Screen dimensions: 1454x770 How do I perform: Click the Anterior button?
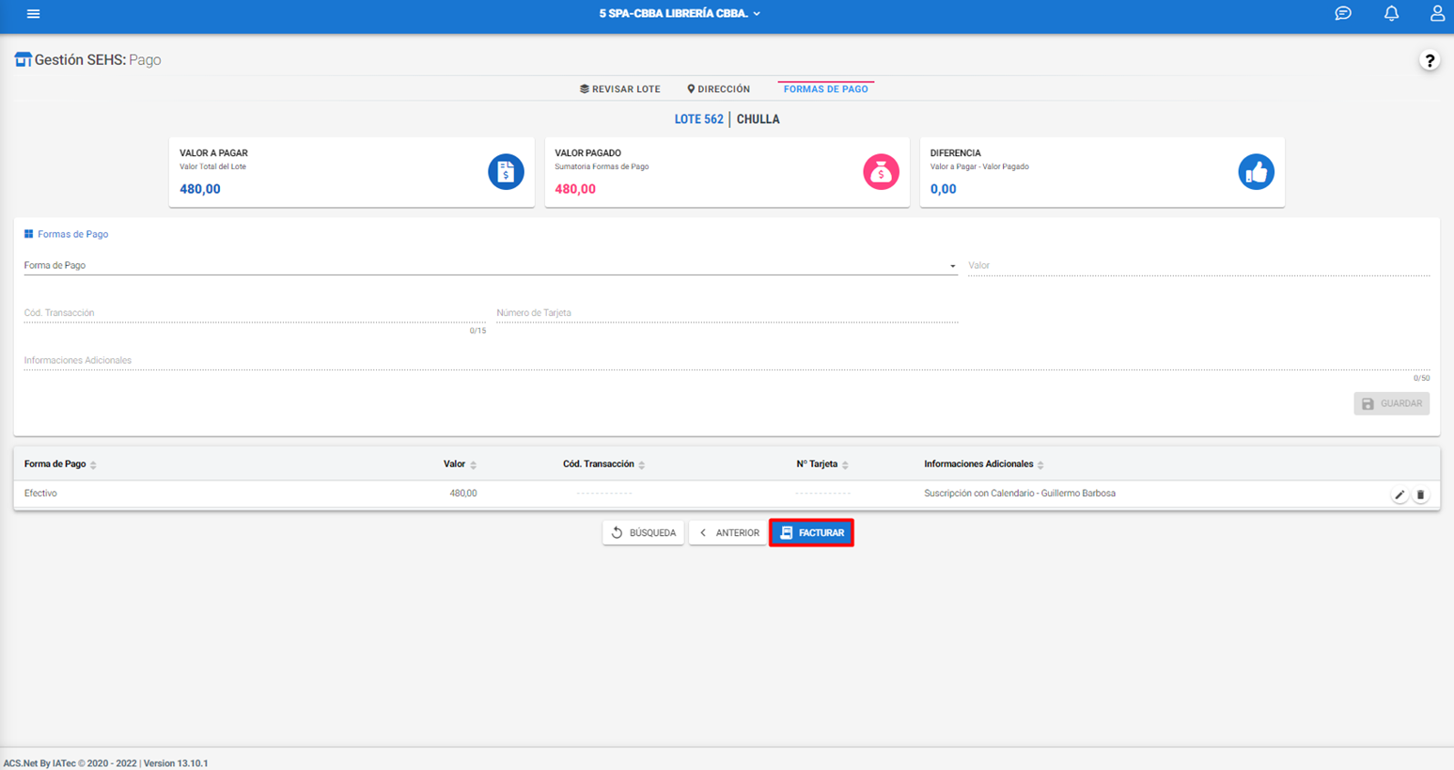click(x=728, y=533)
